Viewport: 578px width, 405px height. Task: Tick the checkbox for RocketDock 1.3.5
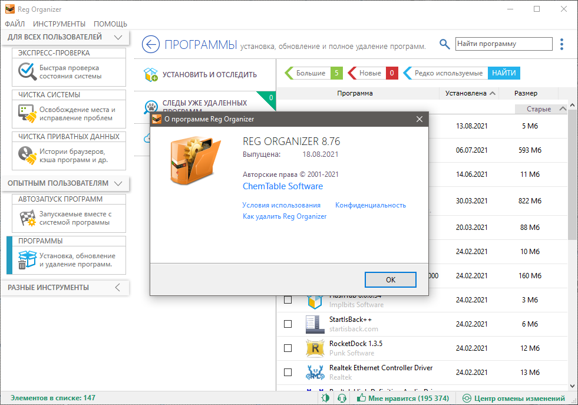click(x=288, y=348)
